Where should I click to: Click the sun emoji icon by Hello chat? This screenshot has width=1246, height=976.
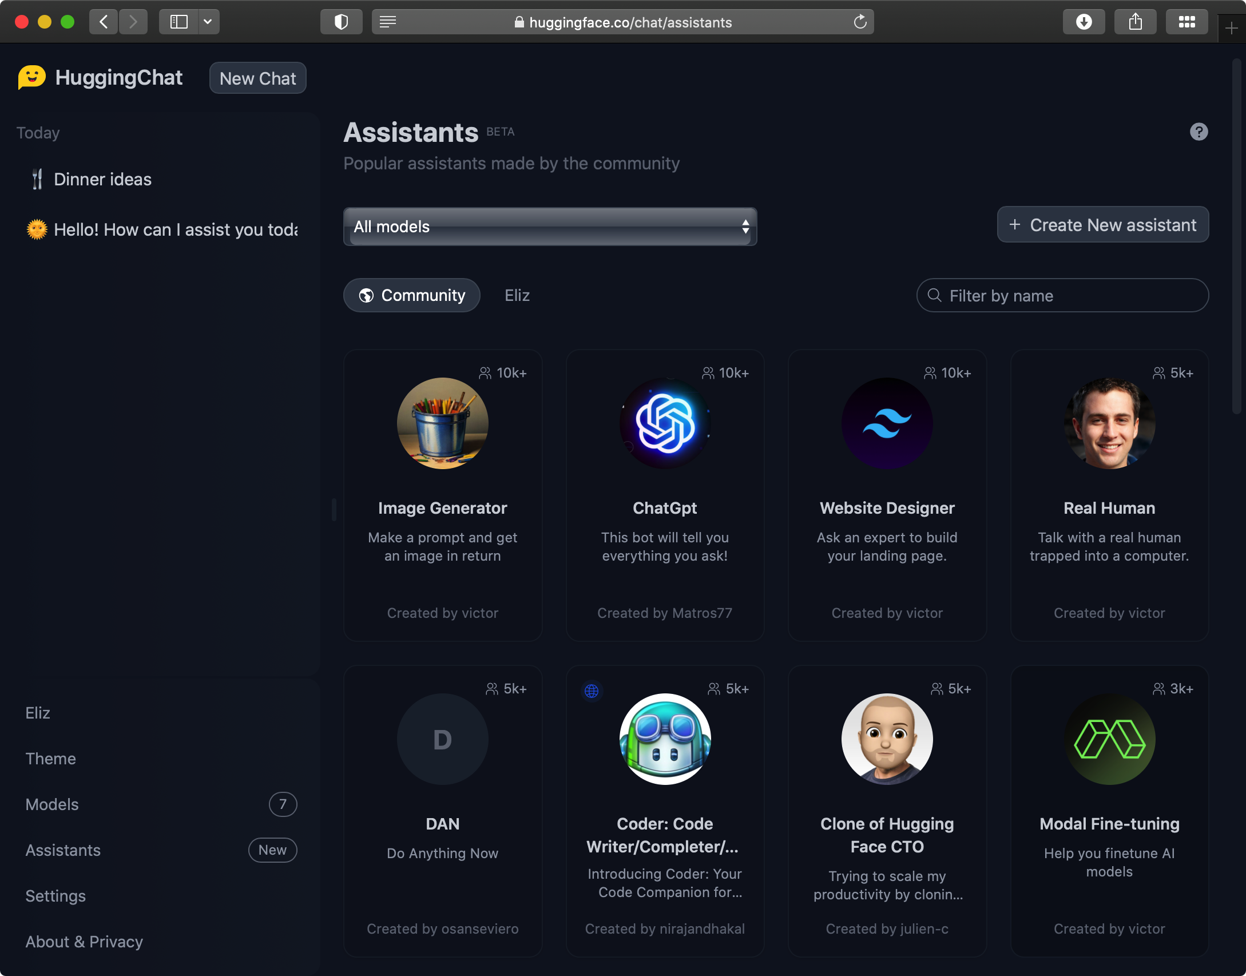coord(37,229)
